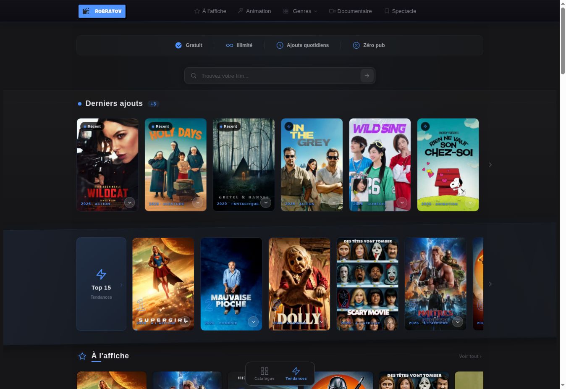Open the Holy Days movie poster
Viewport: 566px width, 389px height.
(176, 165)
